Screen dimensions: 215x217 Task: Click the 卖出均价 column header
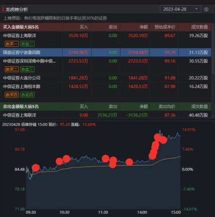(167, 106)
